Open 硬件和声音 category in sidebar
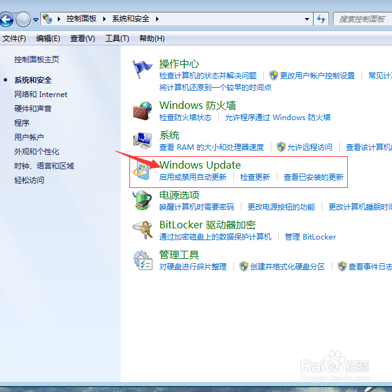This screenshot has height=392, width=392. click(33, 108)
